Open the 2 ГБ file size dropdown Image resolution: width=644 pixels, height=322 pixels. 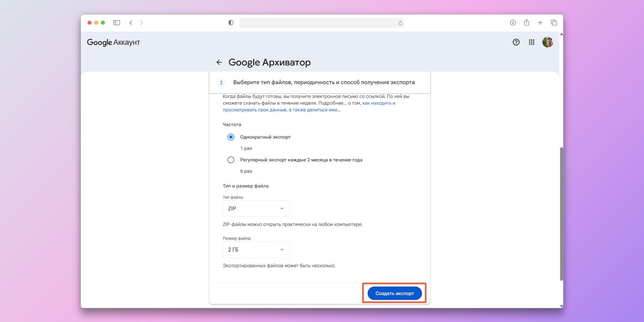pos(256,250)
